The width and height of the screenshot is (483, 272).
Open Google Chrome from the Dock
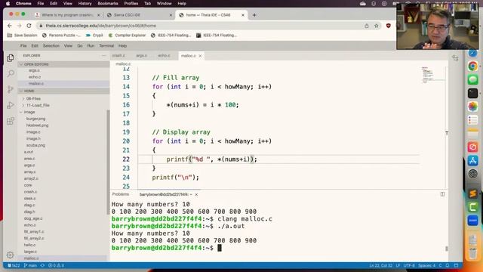tap(473, 66)
